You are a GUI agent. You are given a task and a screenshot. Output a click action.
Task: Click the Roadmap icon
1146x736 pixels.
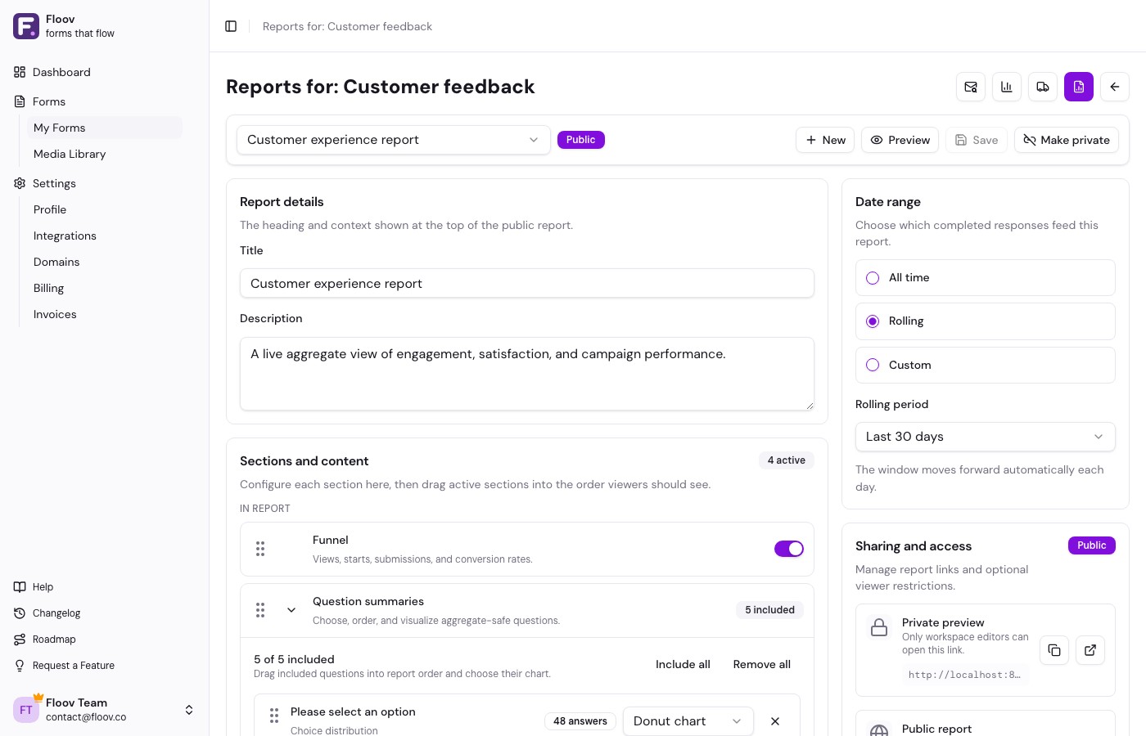click(x=20, y=640)
